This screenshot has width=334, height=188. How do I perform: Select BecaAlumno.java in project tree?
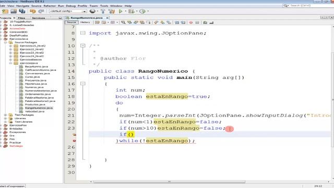pyautogui.click(x=37, y=66)
